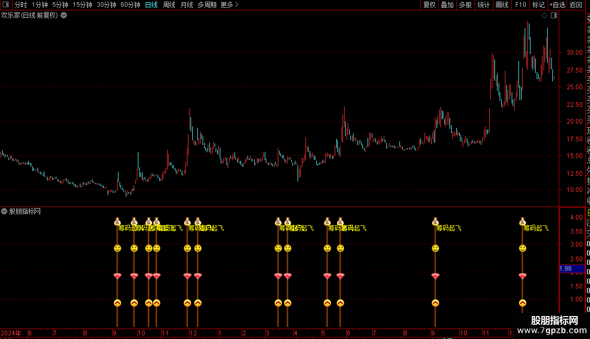Select the 60分钟 period tab

coord(131,5)
